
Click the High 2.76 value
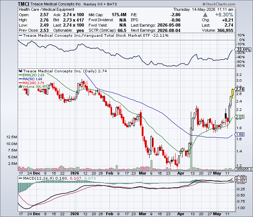(44, 20)
